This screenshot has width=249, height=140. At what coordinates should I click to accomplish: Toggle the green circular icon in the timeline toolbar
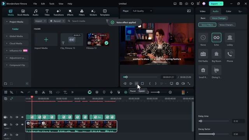[89, 92]
